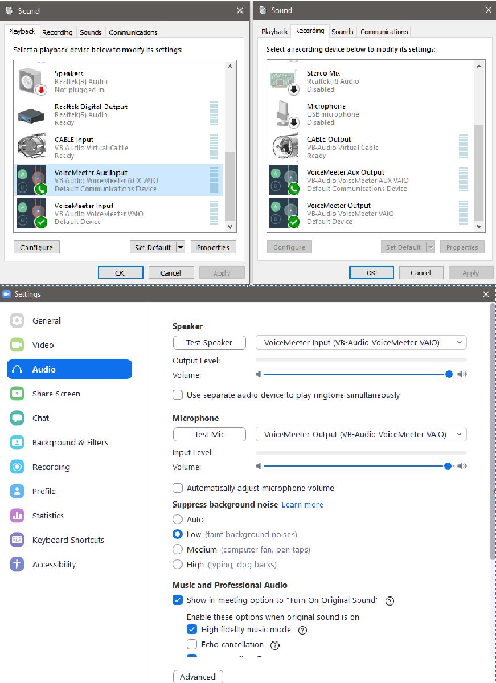Click help icon next to High fidelity music mode
496x683 pixels.
[x=302, y=630]
